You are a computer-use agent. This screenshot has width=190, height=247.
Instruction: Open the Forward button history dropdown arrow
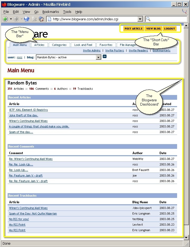[22, 19]
